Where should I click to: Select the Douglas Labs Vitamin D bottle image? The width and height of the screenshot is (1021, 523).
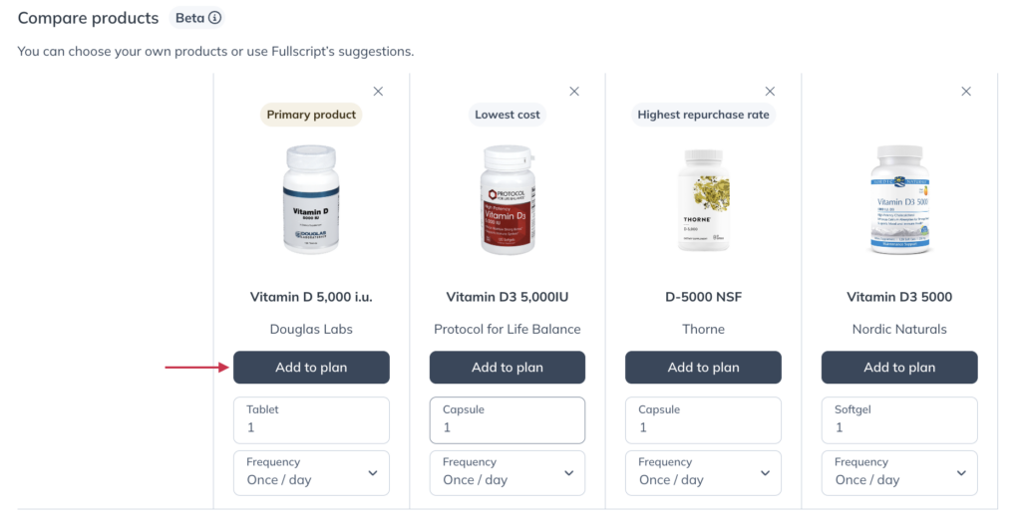(x=311, y=199)
